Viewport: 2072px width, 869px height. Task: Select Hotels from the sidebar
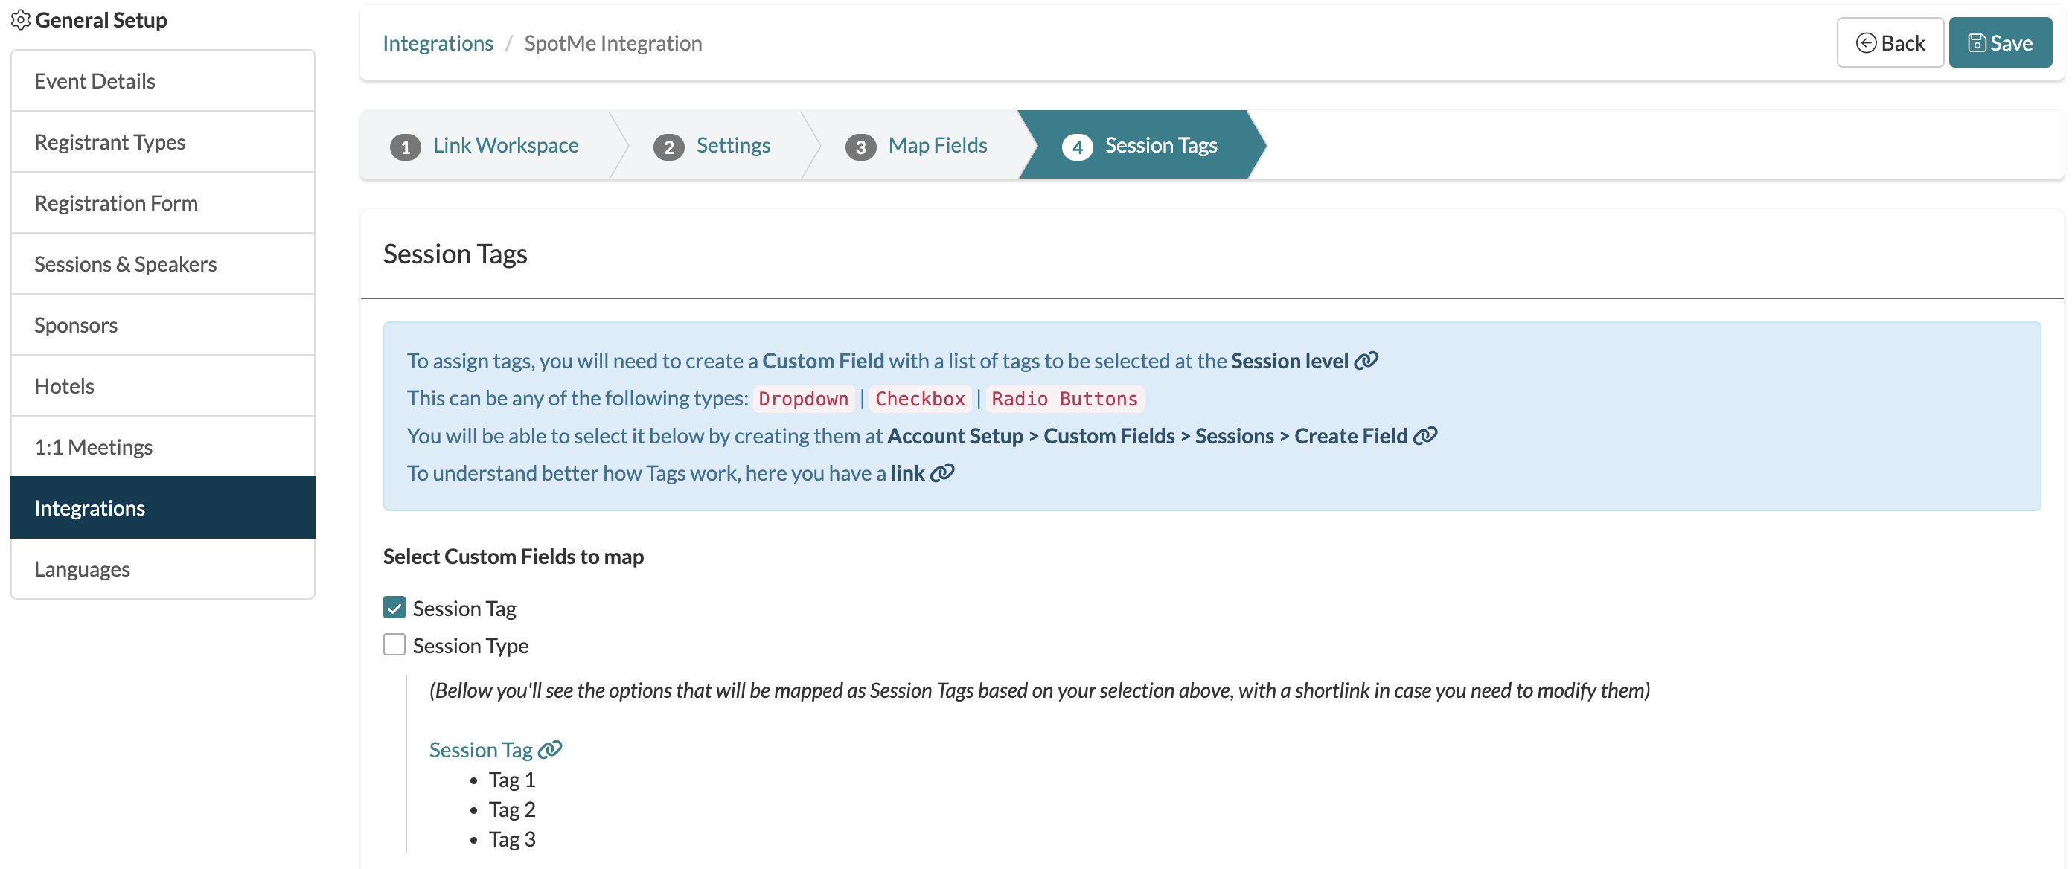click(64, 386)
